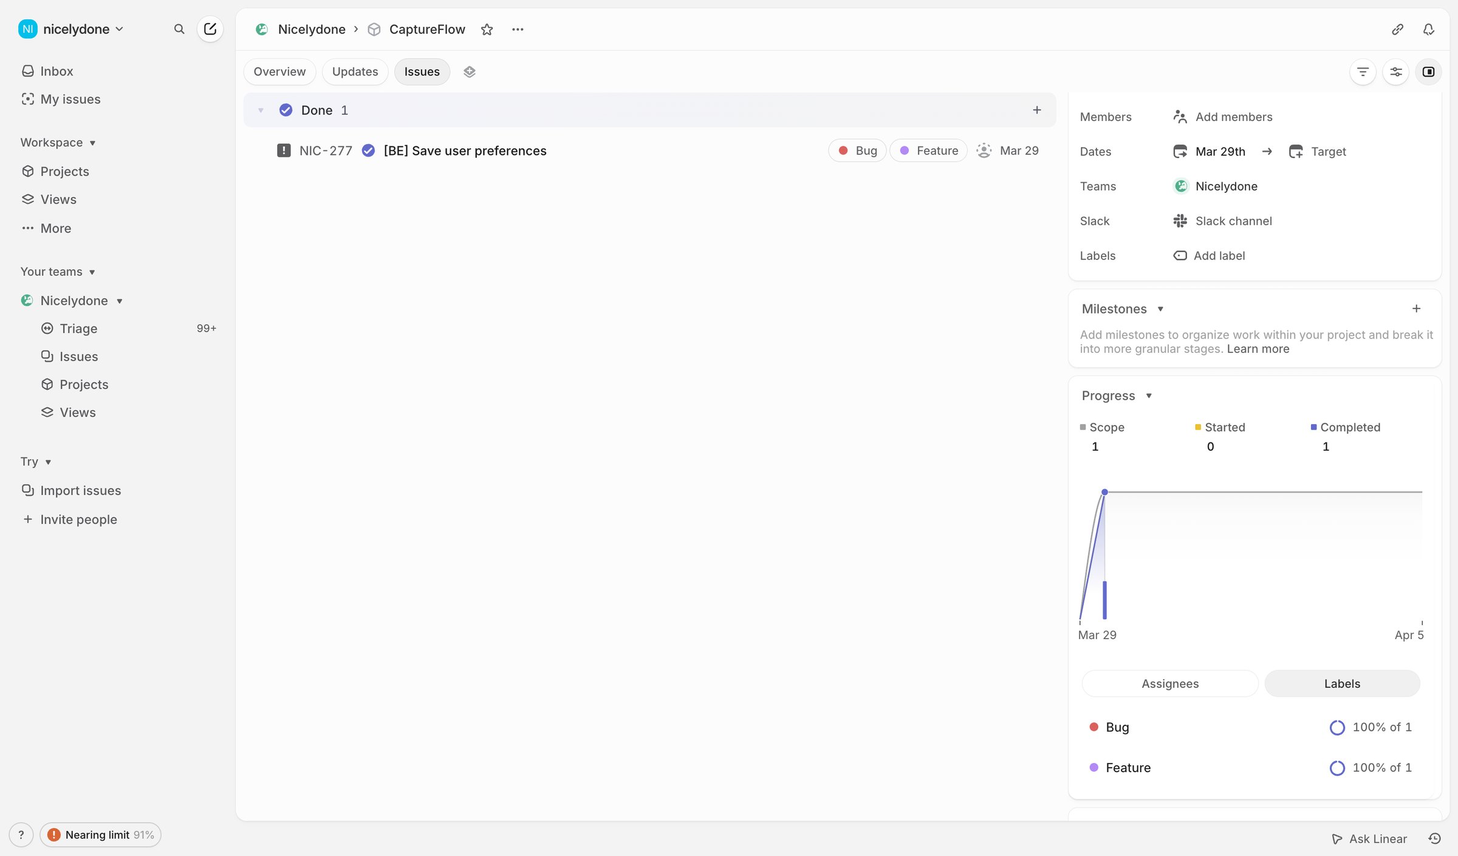
Task: Click Ask Linear button
Action: (x=1369, y=838)
